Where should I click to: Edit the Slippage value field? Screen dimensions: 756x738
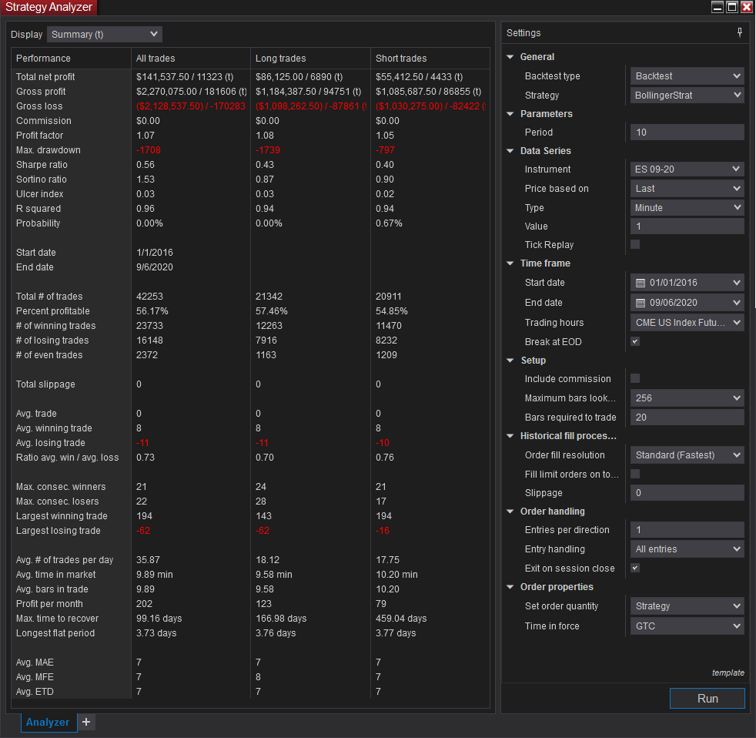(x=687, y=493)
